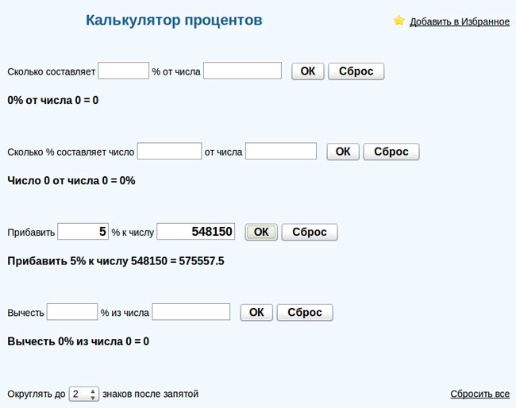Open the 'Округлять до' decimal places dropdown
The image size is (516, 408).
(83, 394)
